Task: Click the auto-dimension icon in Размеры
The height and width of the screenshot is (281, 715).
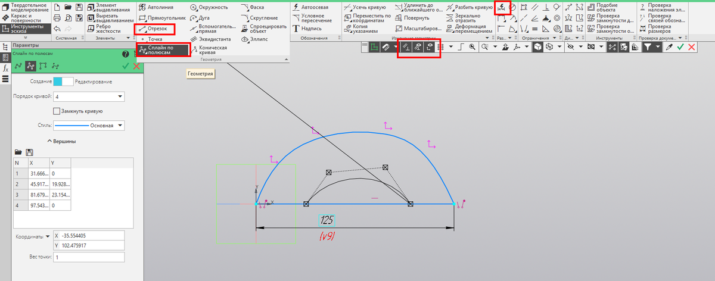Action: [502, 7]
